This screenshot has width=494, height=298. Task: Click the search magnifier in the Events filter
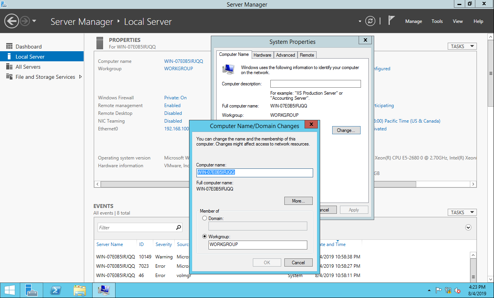coord(179,227)
